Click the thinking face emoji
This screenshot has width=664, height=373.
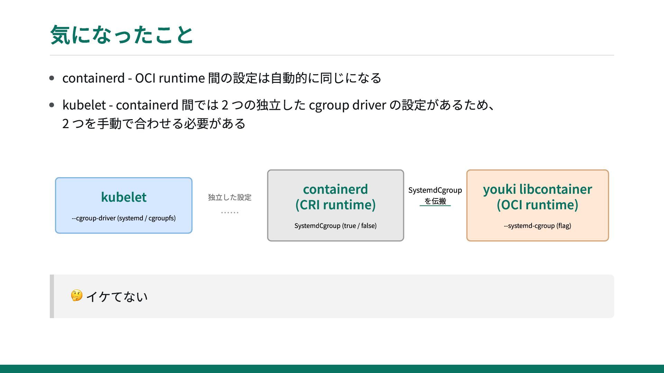(x=77, y=296)
